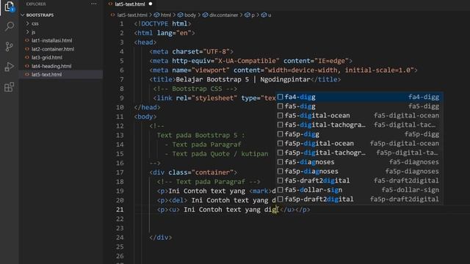
Task: Click HTML file icon of lat2-container.html
Action: point(27,49)
